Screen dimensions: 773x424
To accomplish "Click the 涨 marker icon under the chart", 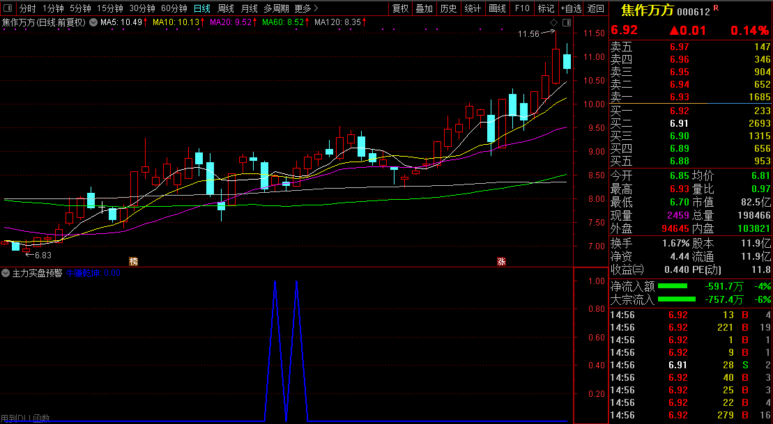I will 500,261.
